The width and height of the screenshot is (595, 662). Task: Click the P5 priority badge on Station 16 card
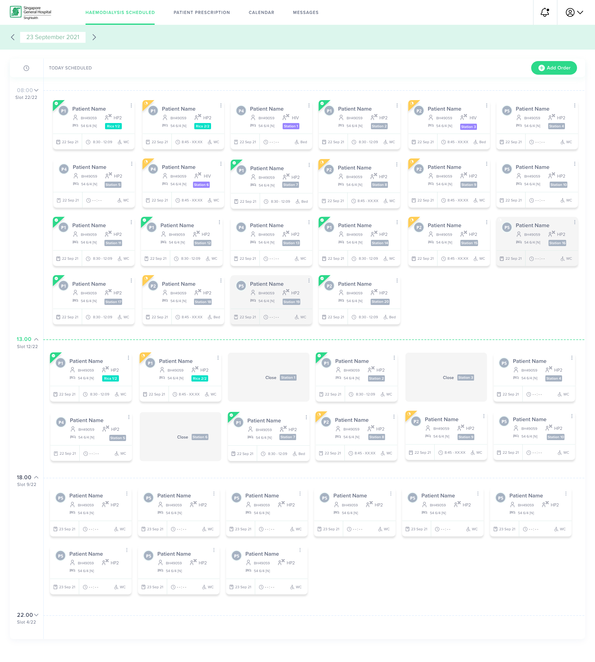(x=507, y=227)
